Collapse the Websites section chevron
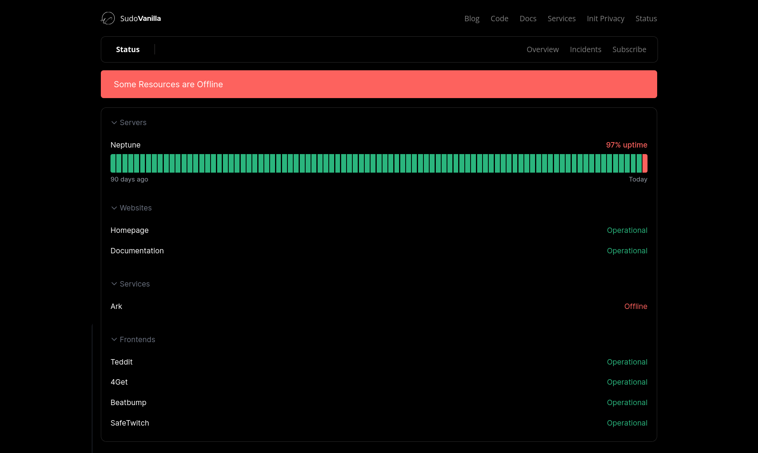This screenshot has width=758, height=453. (x=114, y=208)
